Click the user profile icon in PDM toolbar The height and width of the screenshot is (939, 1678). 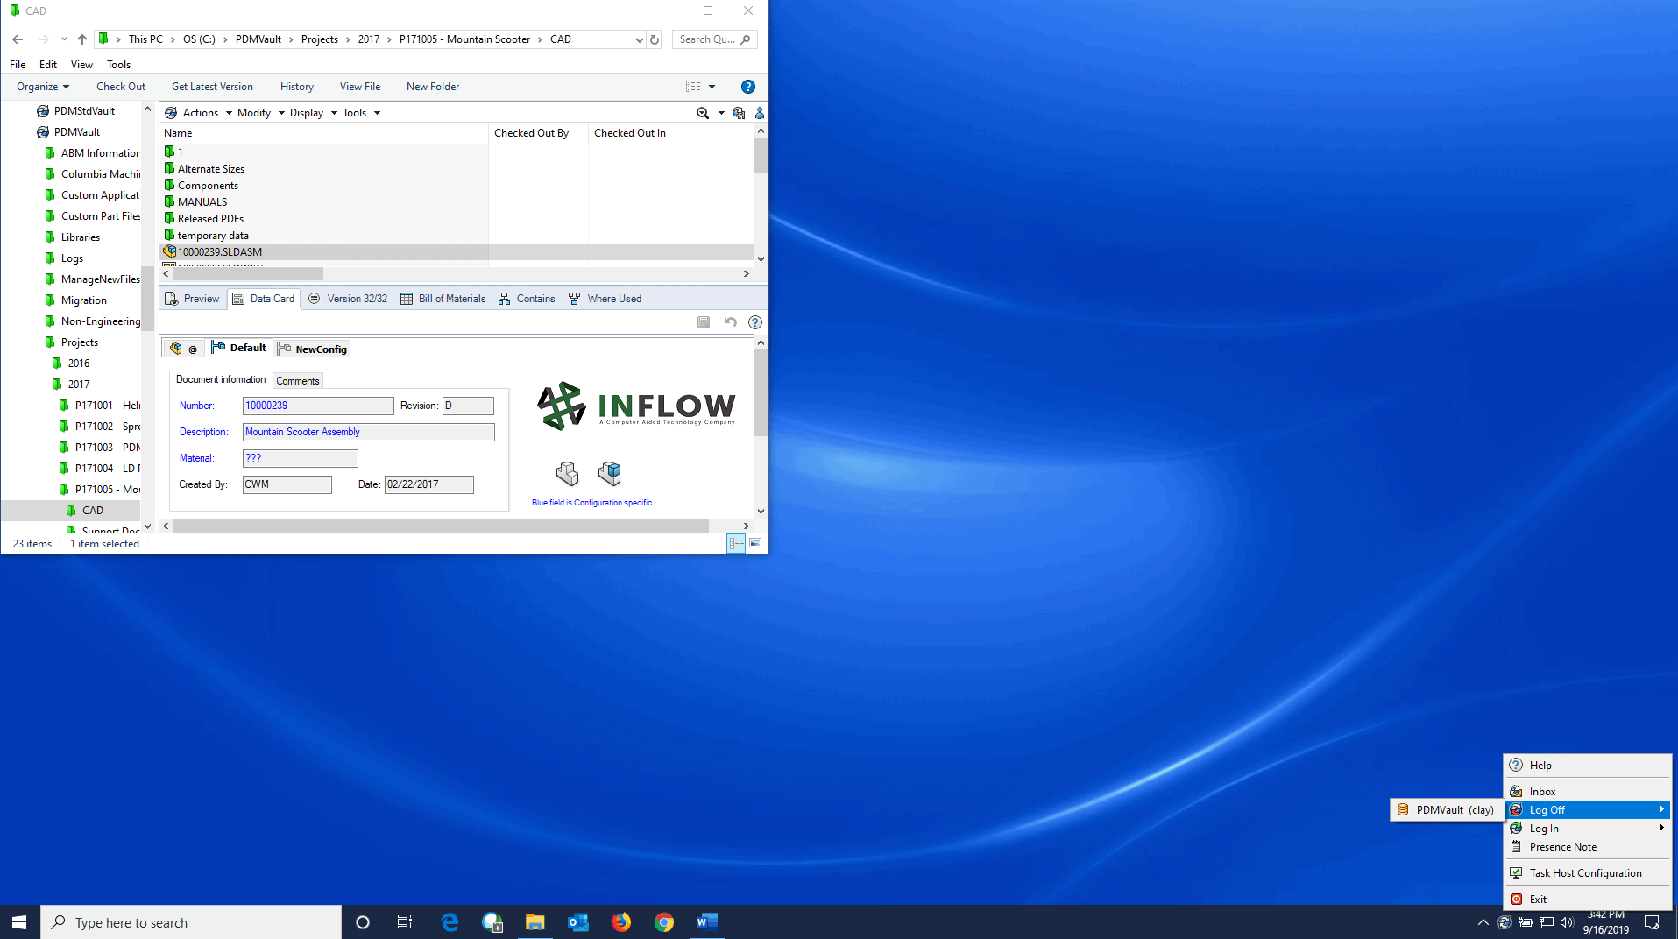pyautogui.click(x=760, y=113)
